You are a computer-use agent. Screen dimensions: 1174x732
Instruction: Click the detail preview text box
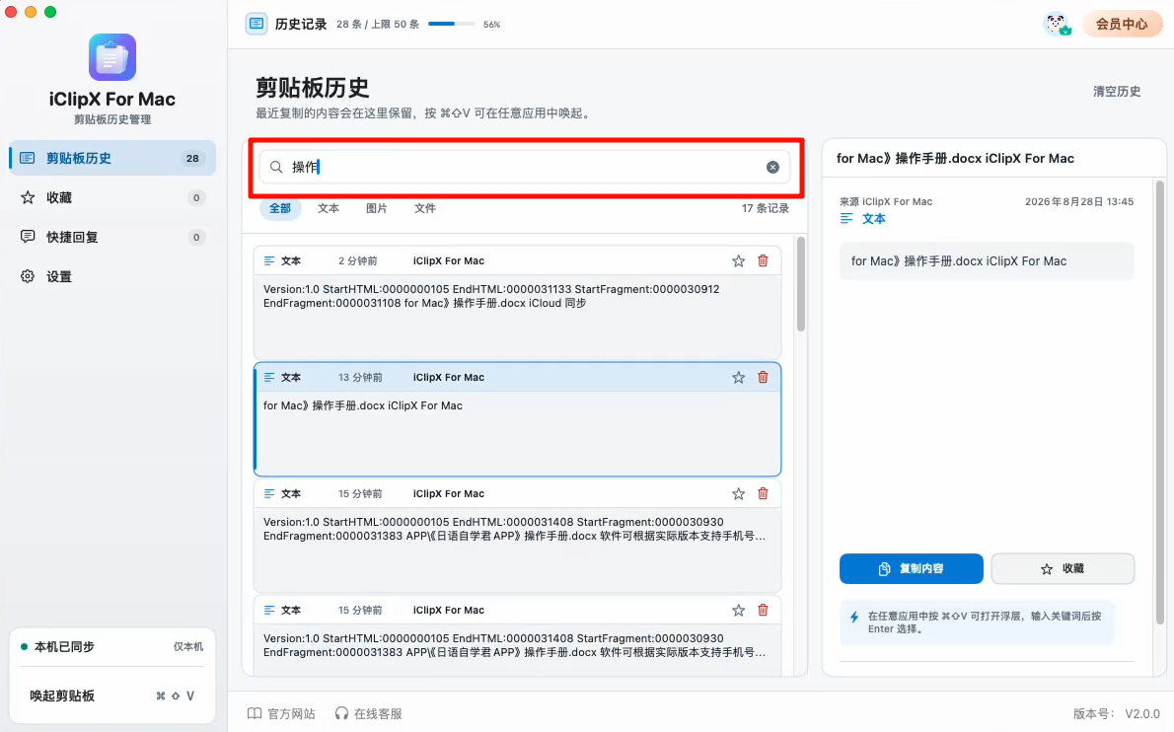(x=987, y=261)
